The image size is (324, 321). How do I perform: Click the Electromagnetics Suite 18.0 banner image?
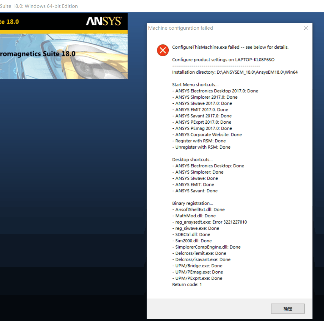pyautogui.click(x=64, y=56)
